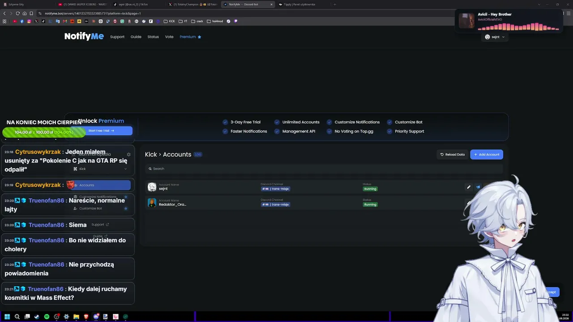Click the Add Account button
Viewport: 573px width, 322px height.
tap(487, 154)
